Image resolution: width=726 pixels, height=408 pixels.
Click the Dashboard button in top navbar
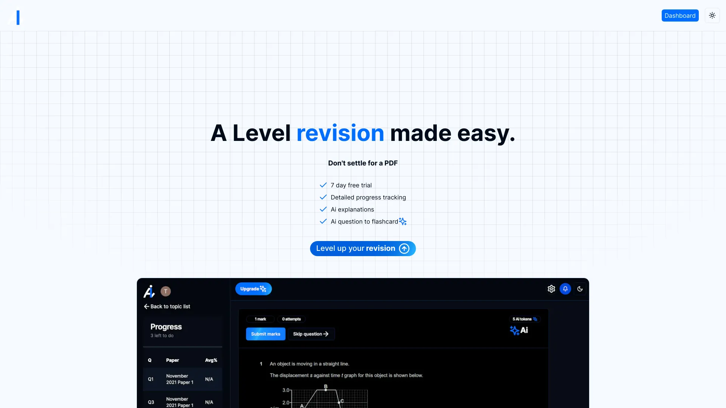pyautogui.click(x=679, y=15)
